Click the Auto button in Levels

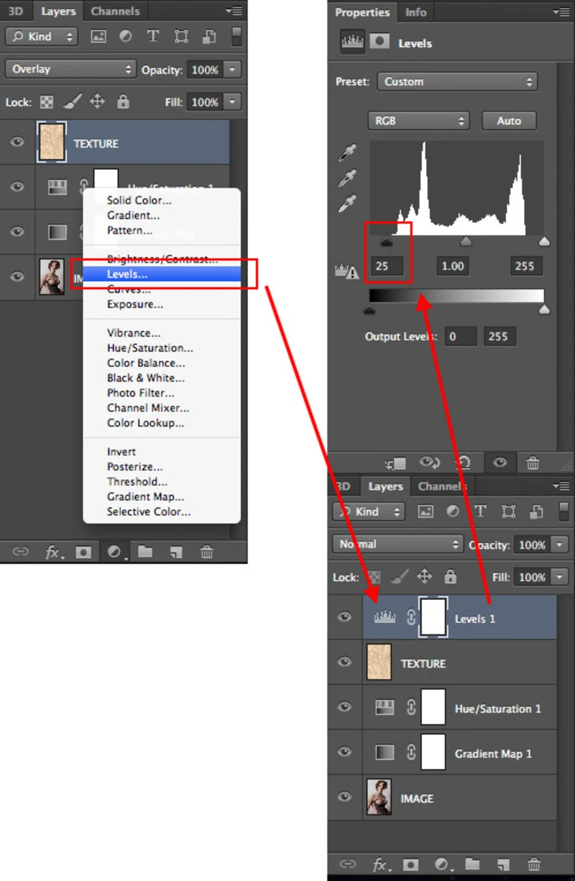[509, 121]
